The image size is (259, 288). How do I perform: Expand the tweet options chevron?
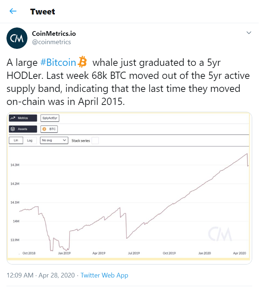[249, 33]
